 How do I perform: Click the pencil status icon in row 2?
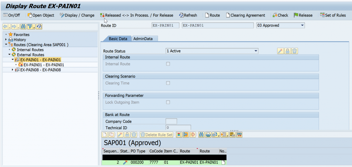tap(125, 163)
